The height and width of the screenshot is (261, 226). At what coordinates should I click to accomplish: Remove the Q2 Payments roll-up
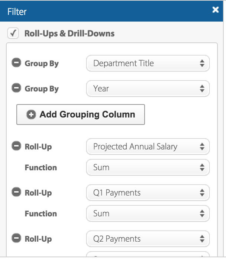coord(16,239)
